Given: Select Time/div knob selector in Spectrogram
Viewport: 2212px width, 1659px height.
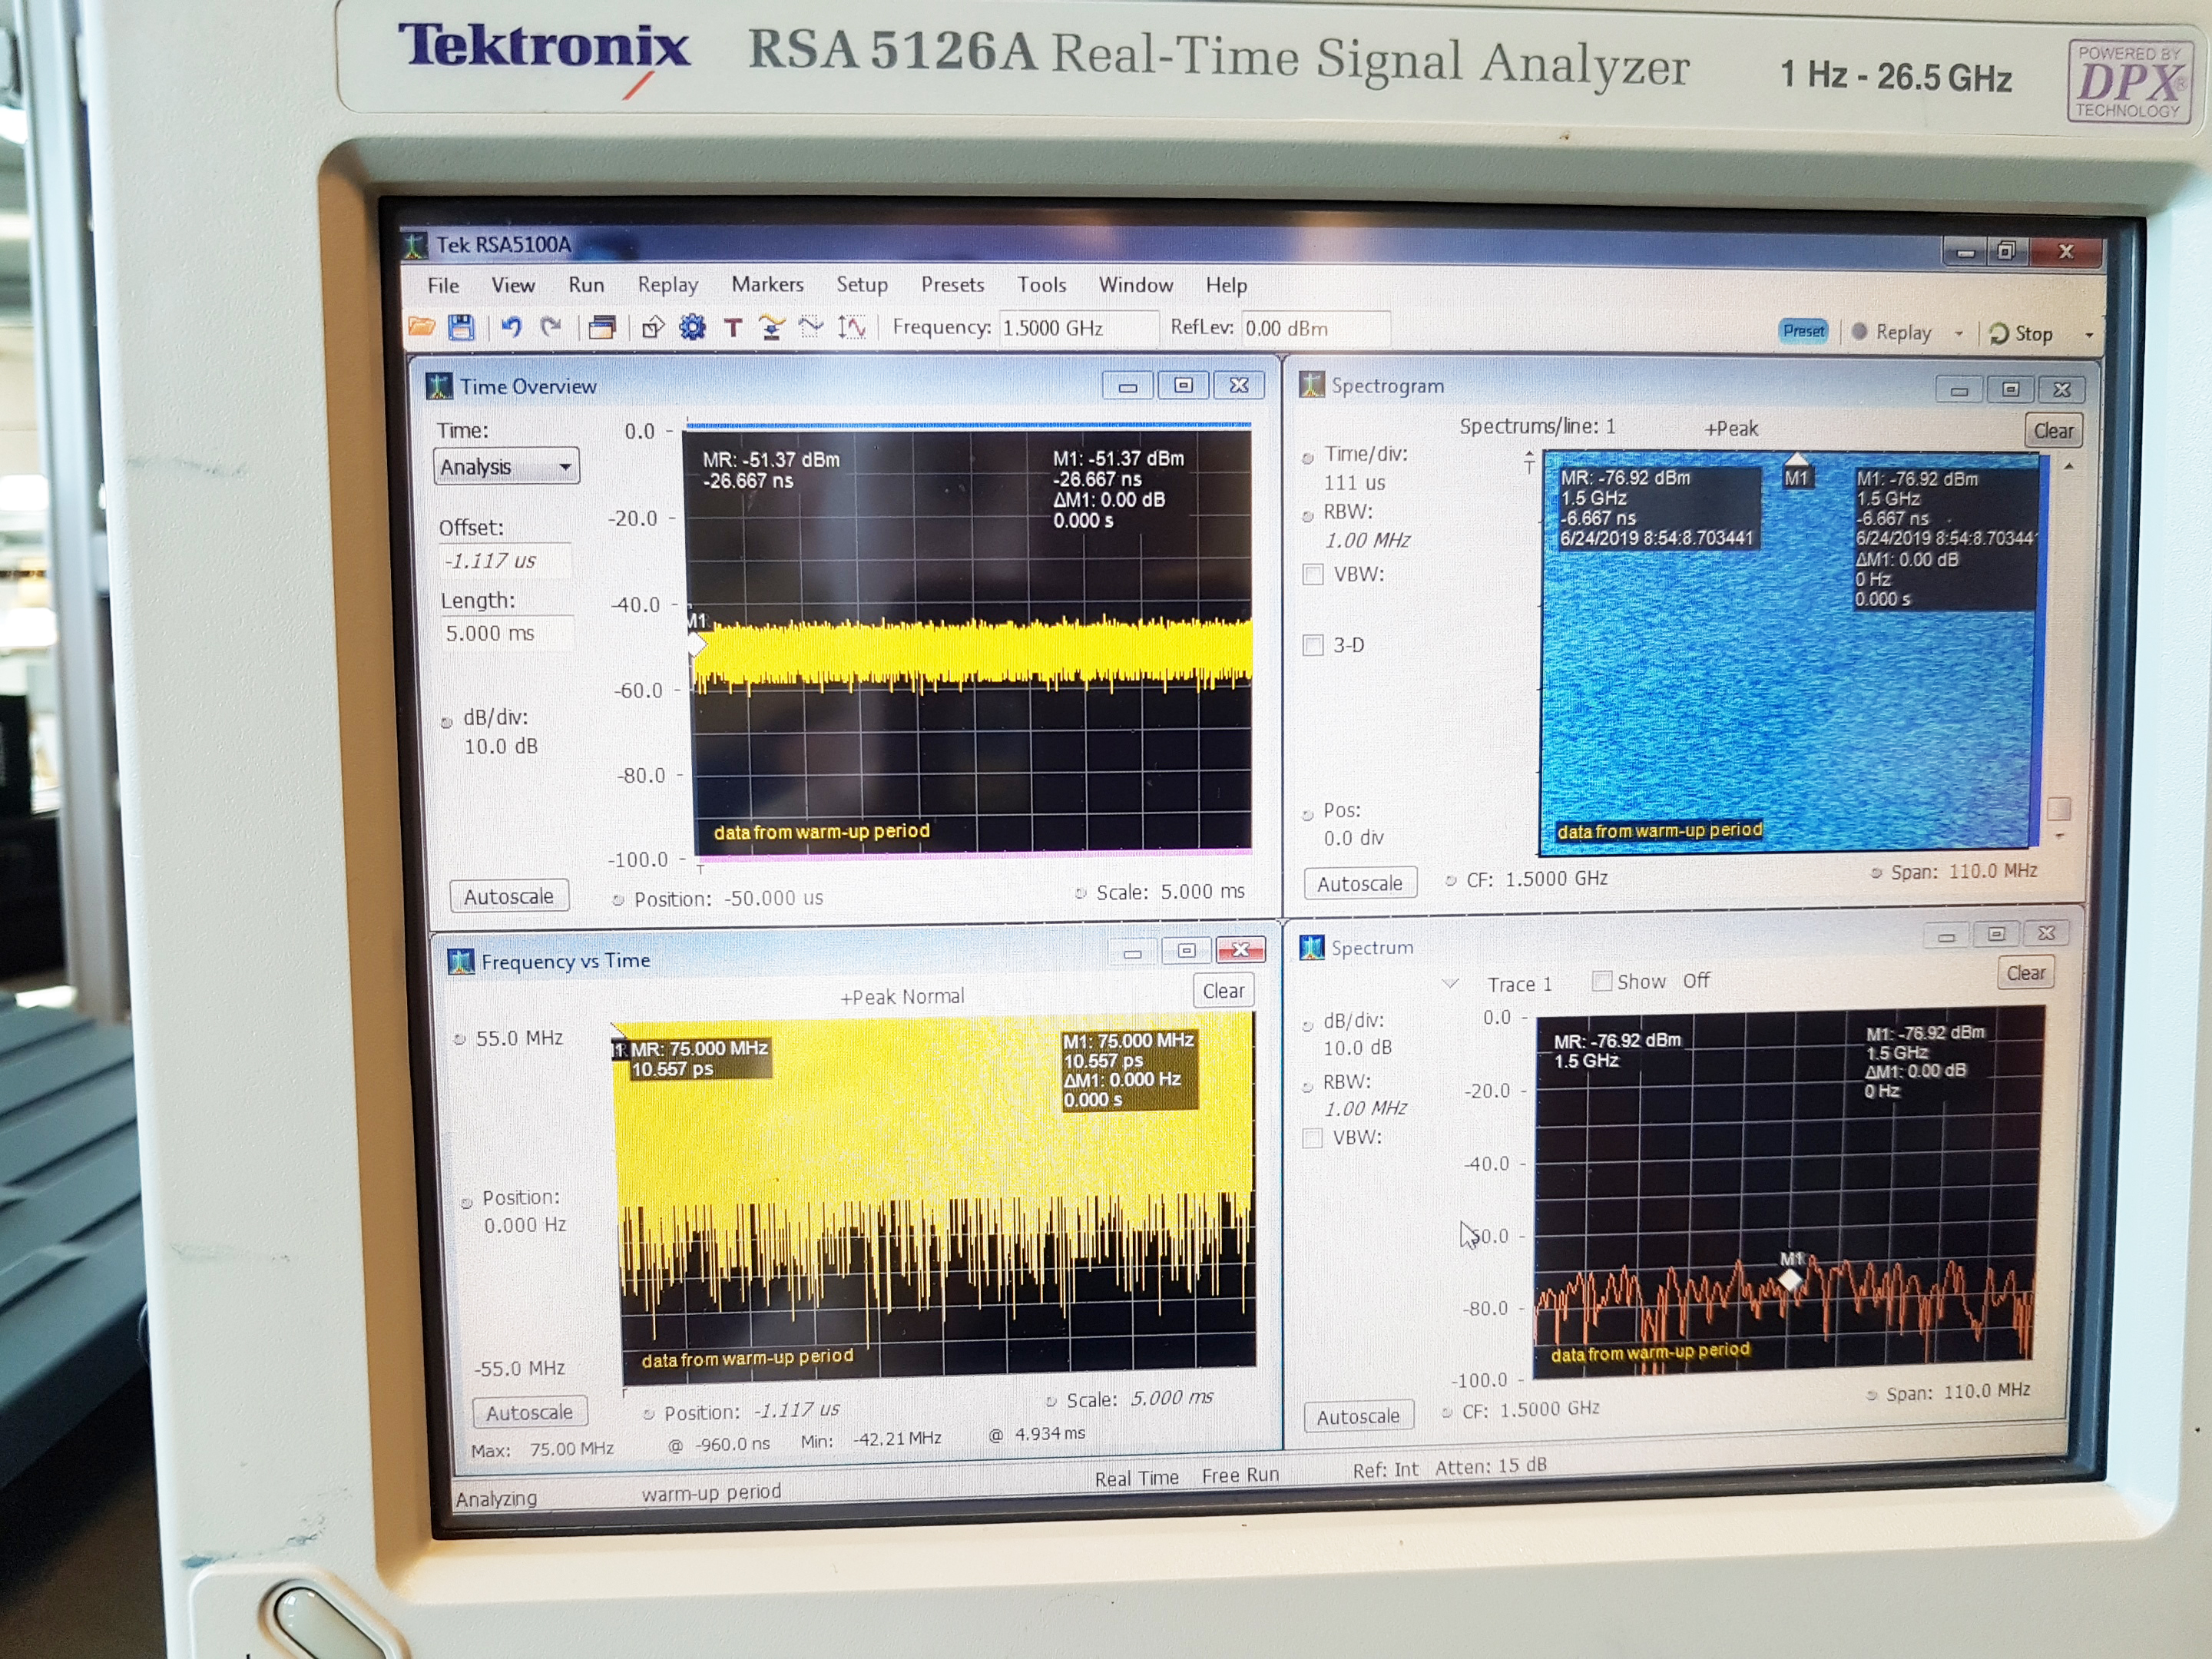Looking at the screenshot, I should point(1307,458).
